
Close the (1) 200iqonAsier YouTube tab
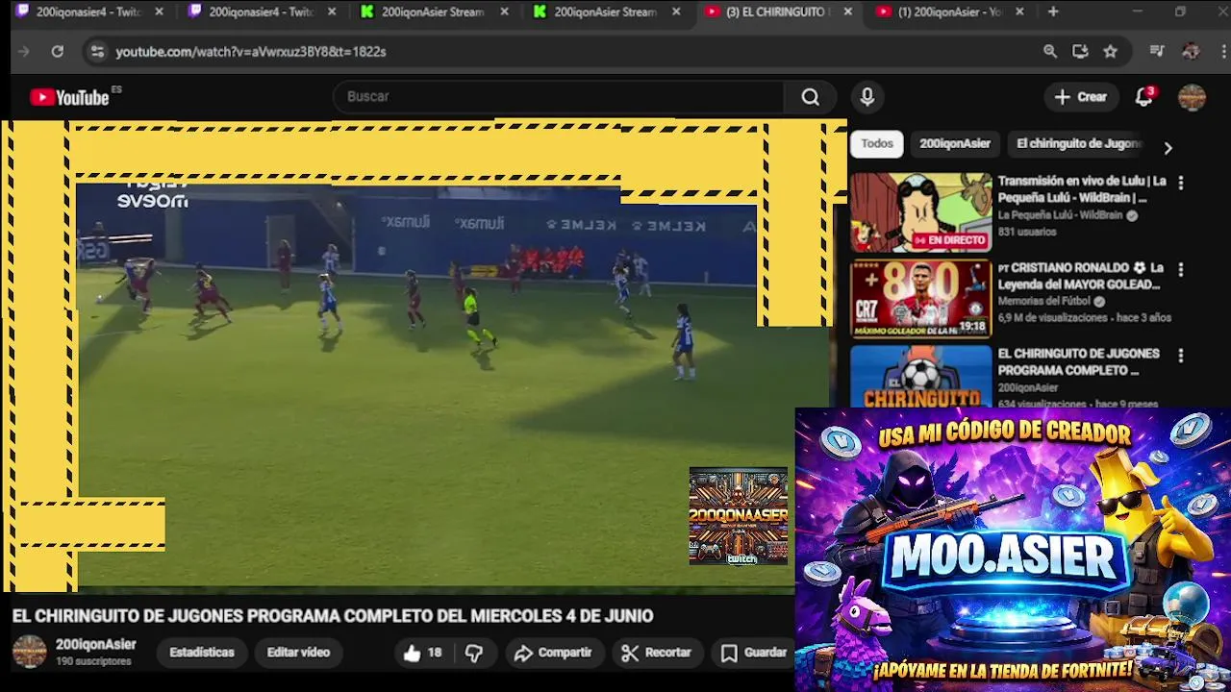tap(1019, 12)
